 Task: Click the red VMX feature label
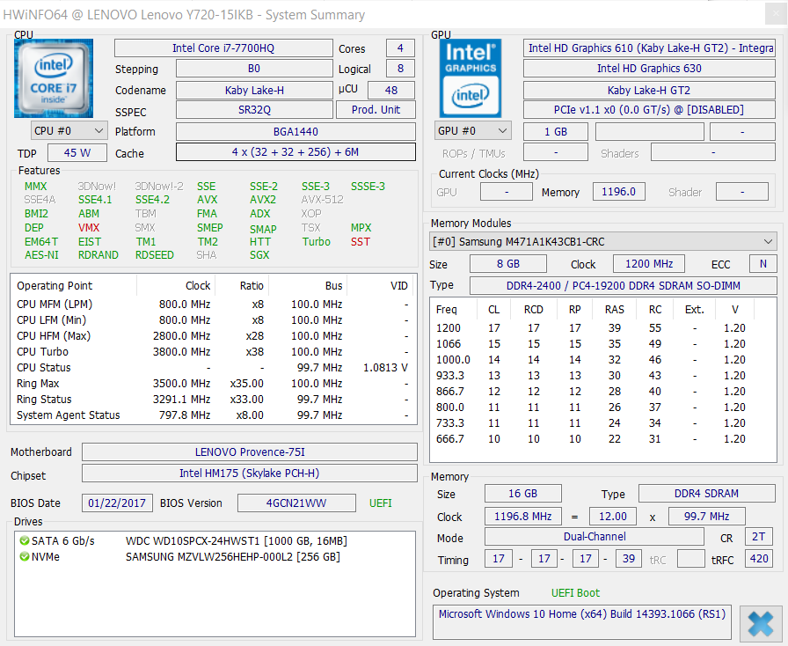89,228
